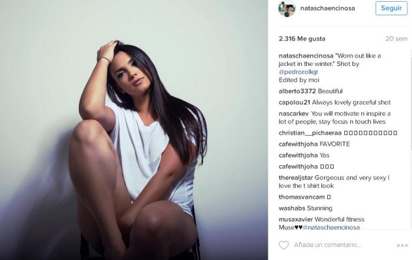Open @nataschaencinosa mention in last comment
This screenshot has height=260, width=412.
click(x=331, y=228)
